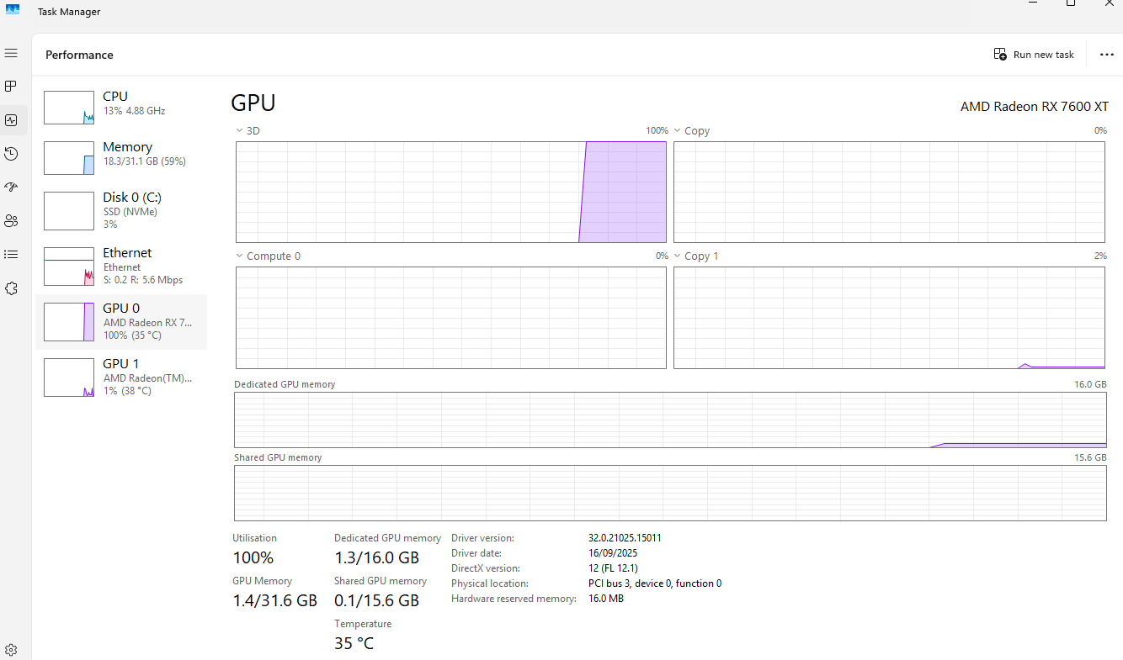This screenshot has width=1123, height=660.
Task: Click the "Hardware reserved memory:" label
Action: (x=514, y=599)
